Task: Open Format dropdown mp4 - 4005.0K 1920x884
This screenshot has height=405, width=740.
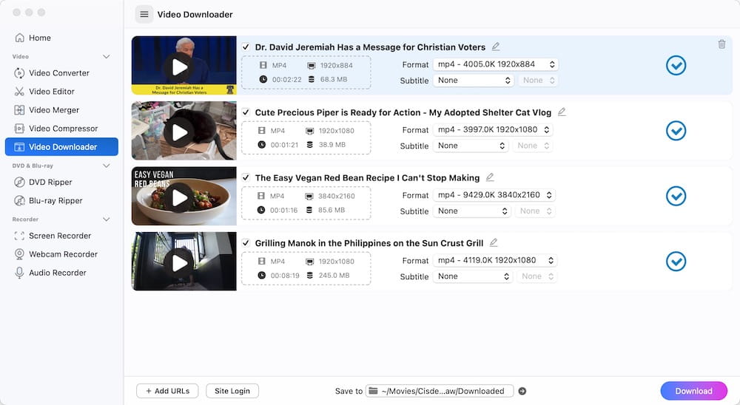Action: point(496,64)
